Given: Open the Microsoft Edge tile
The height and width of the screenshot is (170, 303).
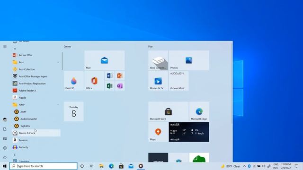Looking at the screenshot, I should click(199, 111).
